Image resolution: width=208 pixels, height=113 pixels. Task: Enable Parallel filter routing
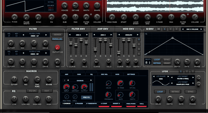click(57, 39)
